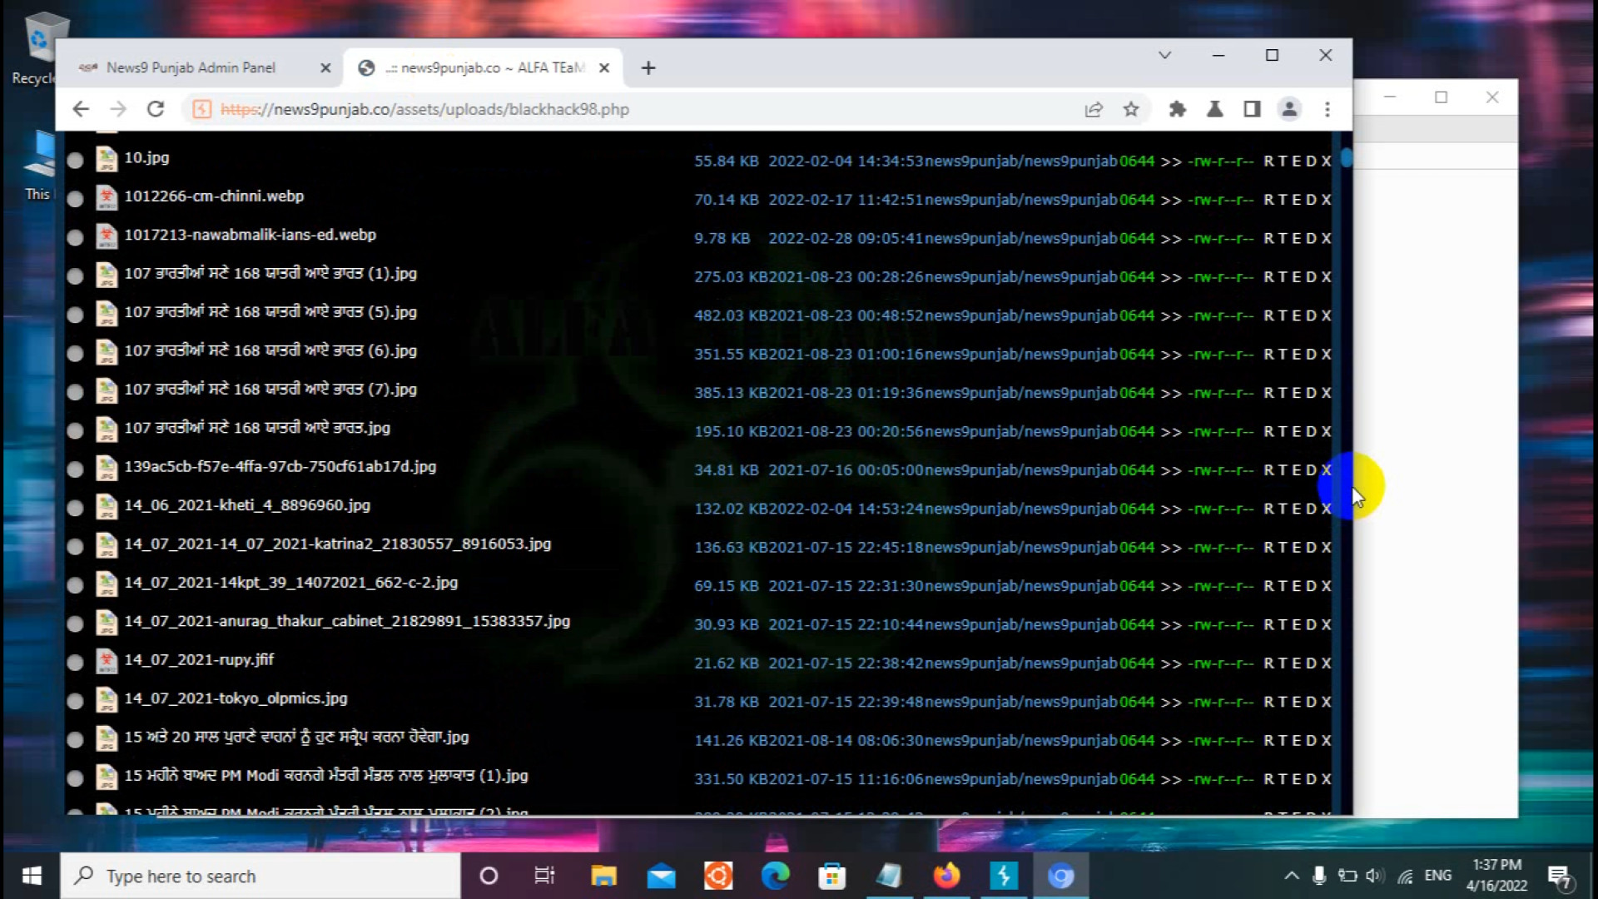1598x899 pixels.
Task: Open the profile avatar menu
Action: coord(1289,109)
